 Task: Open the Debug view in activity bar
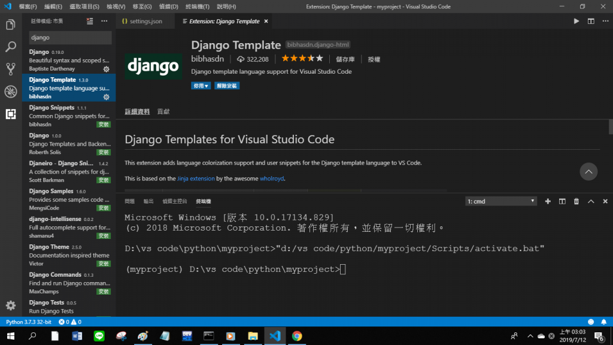11,92
